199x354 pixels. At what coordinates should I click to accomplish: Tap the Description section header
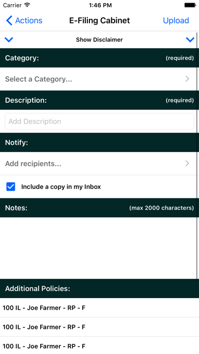[99, 100]
